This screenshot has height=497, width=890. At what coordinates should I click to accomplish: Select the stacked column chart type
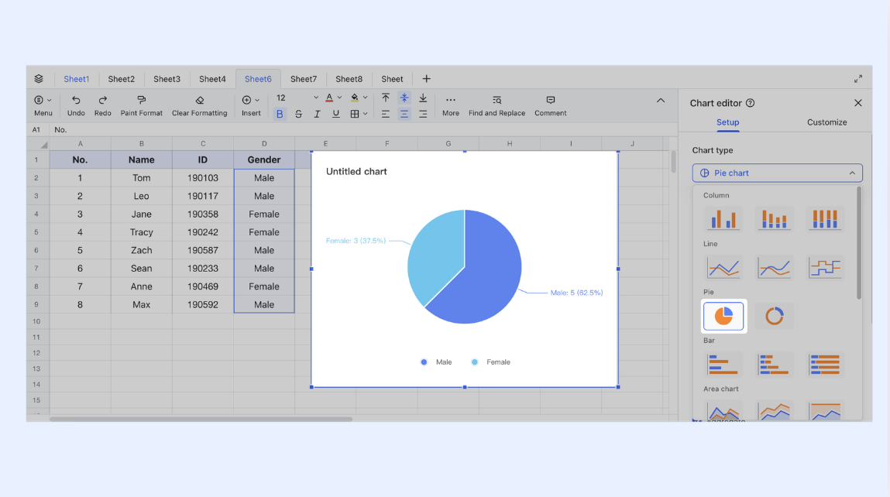click(x=775, y=219)
